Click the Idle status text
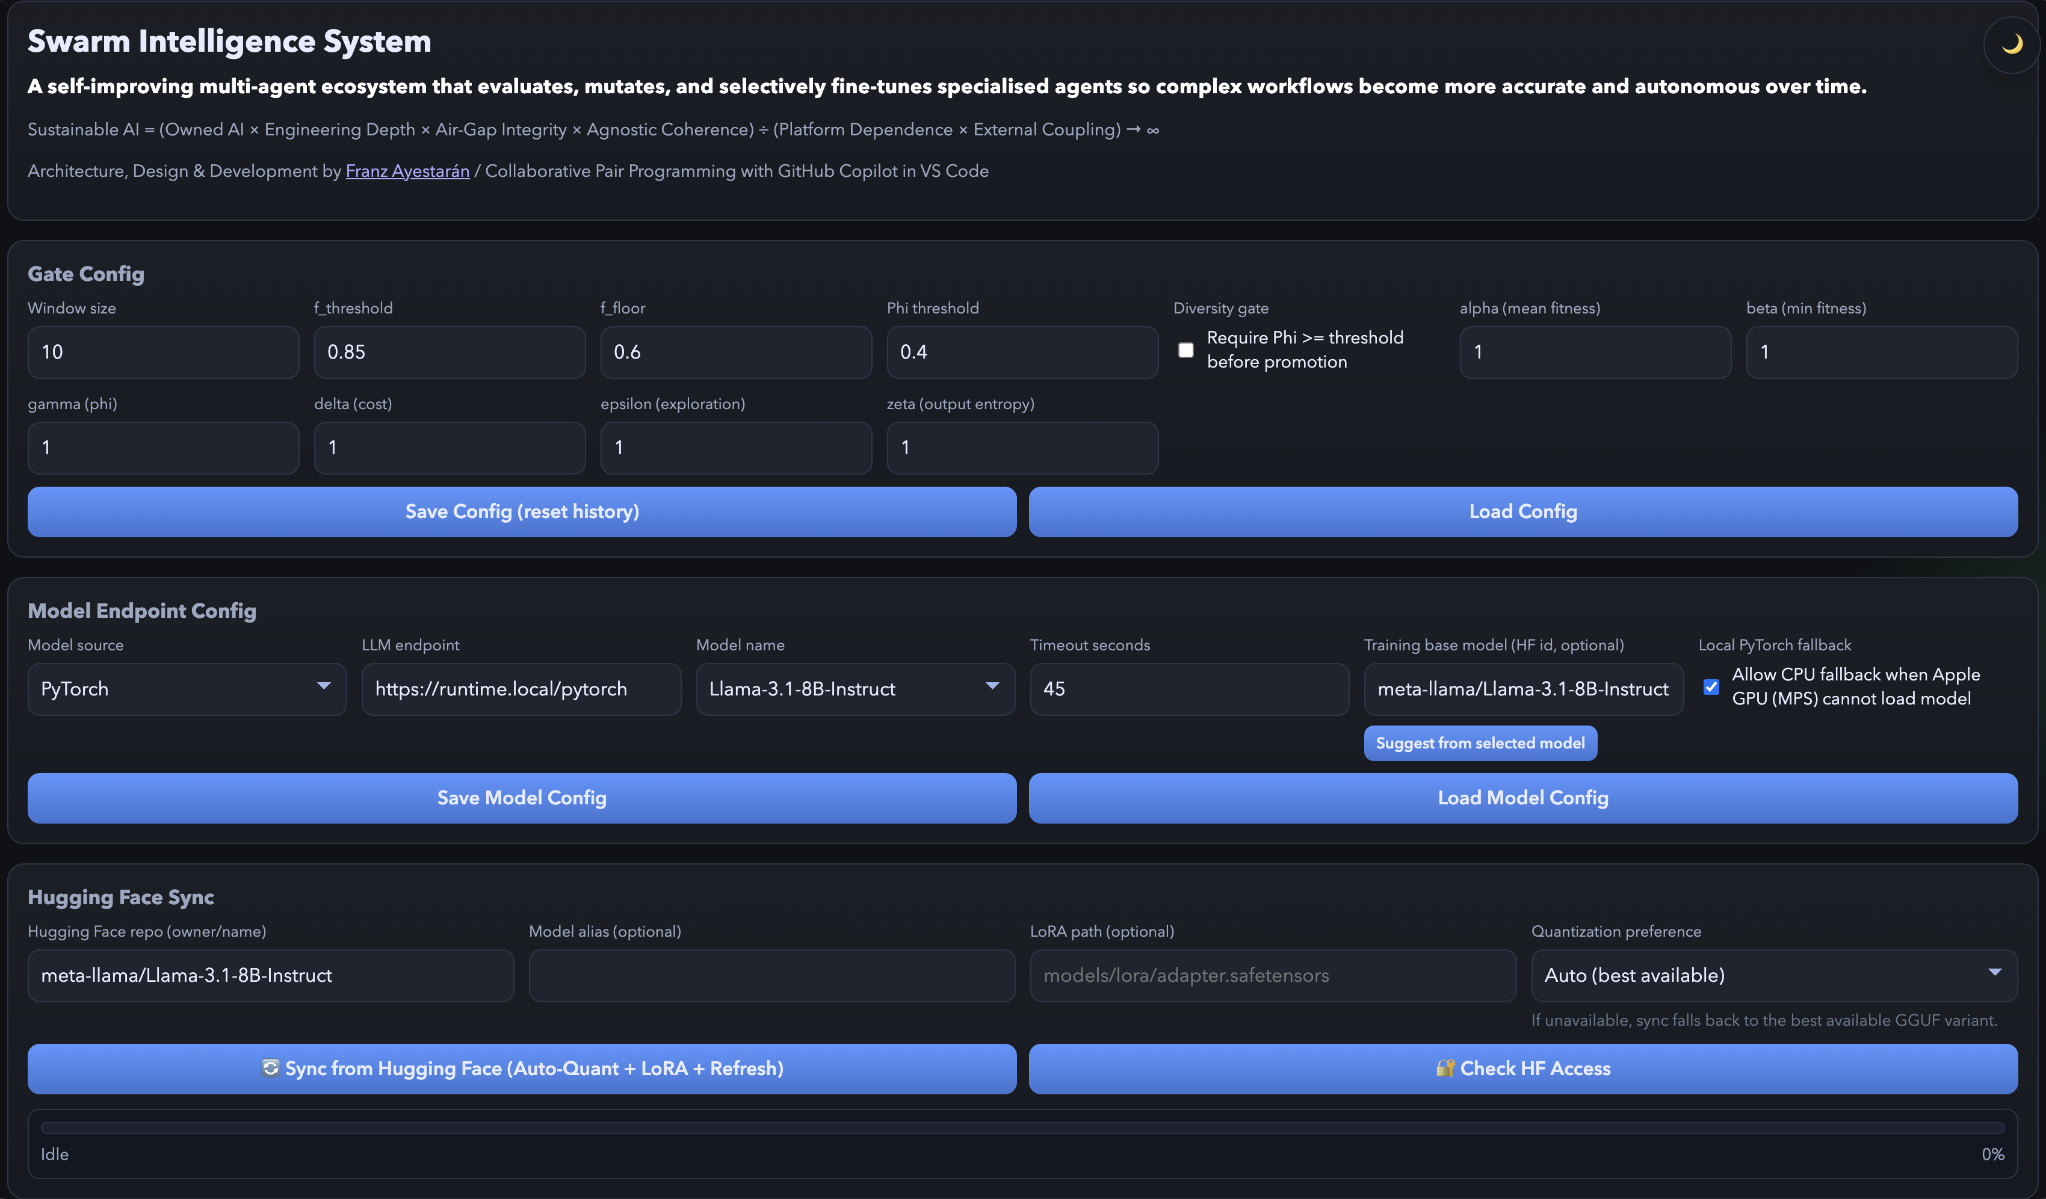 [x=54, y=1154]
